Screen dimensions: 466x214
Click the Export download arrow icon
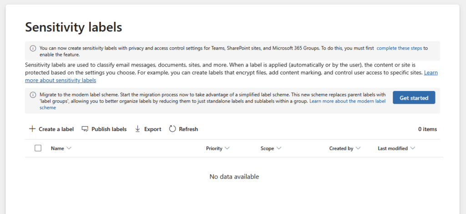click(x=137, y=129)
